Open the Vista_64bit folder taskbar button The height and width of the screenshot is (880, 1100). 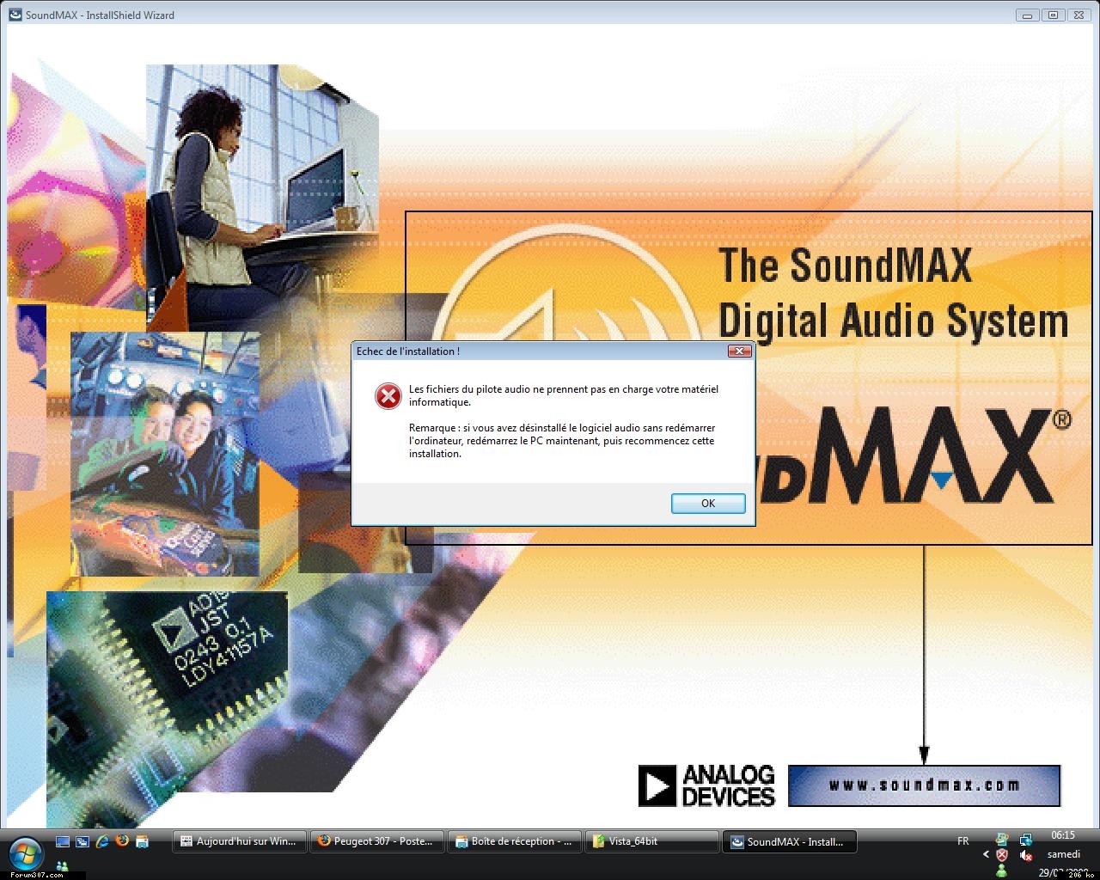tap(651, 841)
